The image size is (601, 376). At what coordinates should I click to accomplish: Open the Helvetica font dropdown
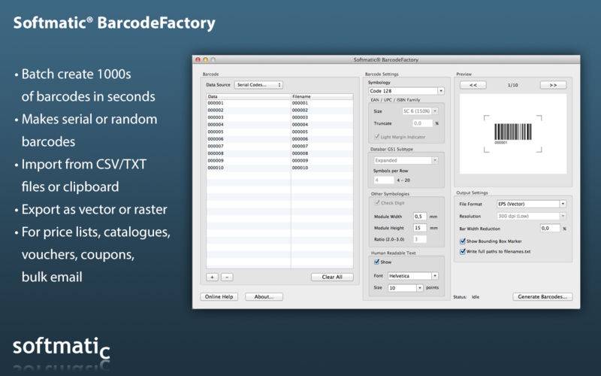[x=412, y=276]
